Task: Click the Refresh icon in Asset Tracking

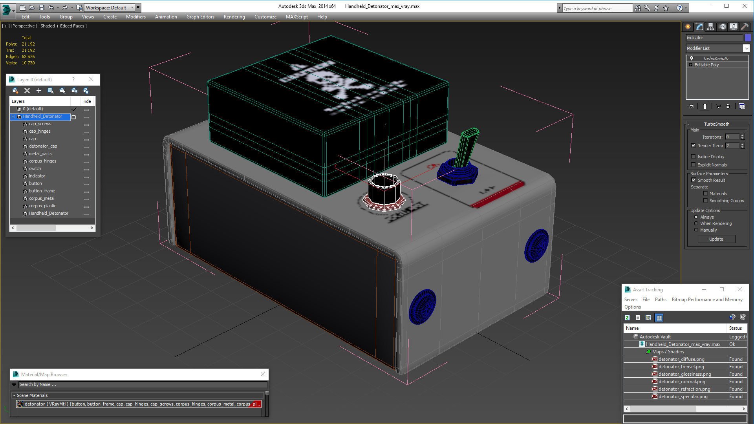Action: 627,318
